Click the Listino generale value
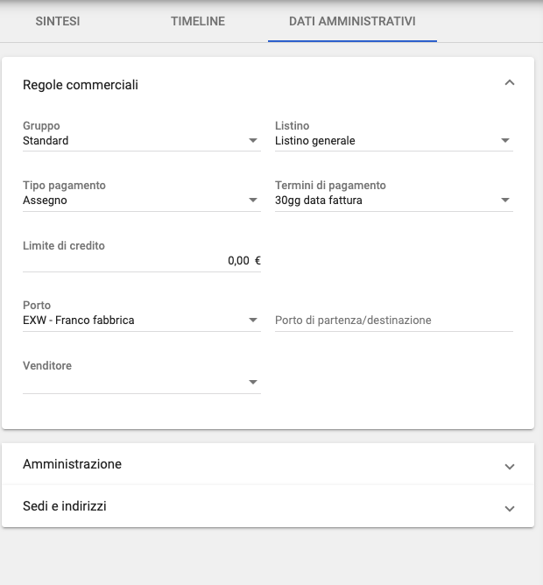Image resolution: width=543 pixels, height=585 pixels. point(315,140)
